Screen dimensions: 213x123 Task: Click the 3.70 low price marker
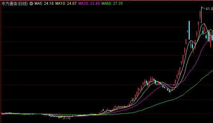(x=67, y=118)
